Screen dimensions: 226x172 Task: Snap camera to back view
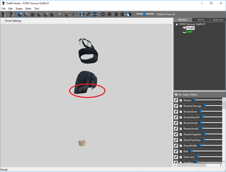(x=109, y=14)
